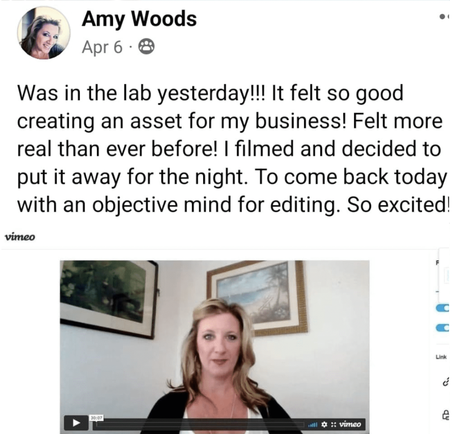This screenshot has width=462, height=434.
Task: Click the 30:07 time marker
Action: (96, 418)
